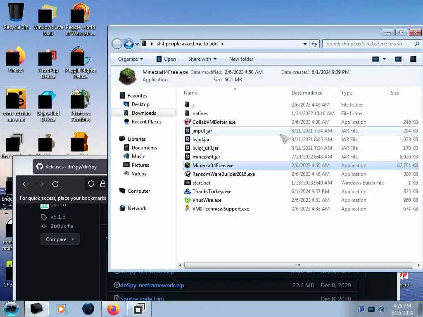Open the view options dropdown arrow

coord(385,59)
